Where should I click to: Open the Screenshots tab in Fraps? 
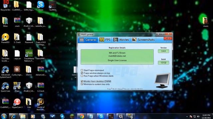[143, 40]
